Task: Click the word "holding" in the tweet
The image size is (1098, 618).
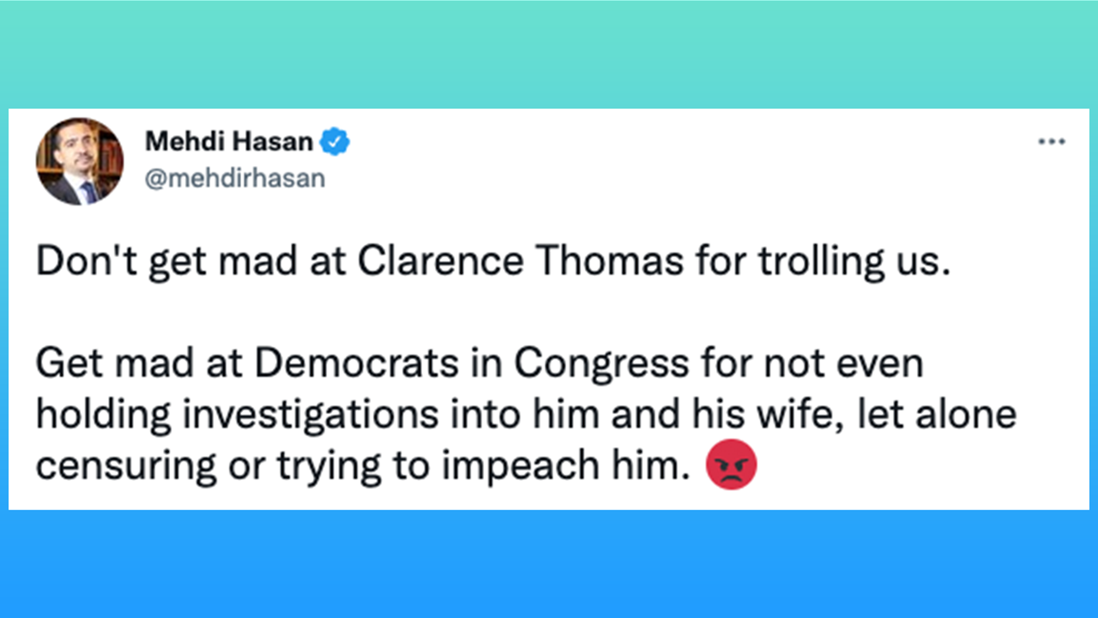Action: click(x=104, y=415)
